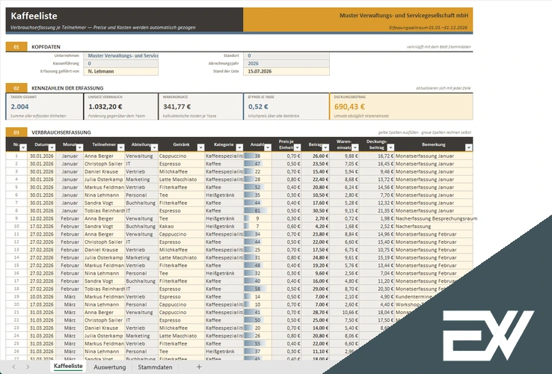Select the Kassenführung input cell
The height and width of the screenshot is (374, 552).
pos(120,64)
